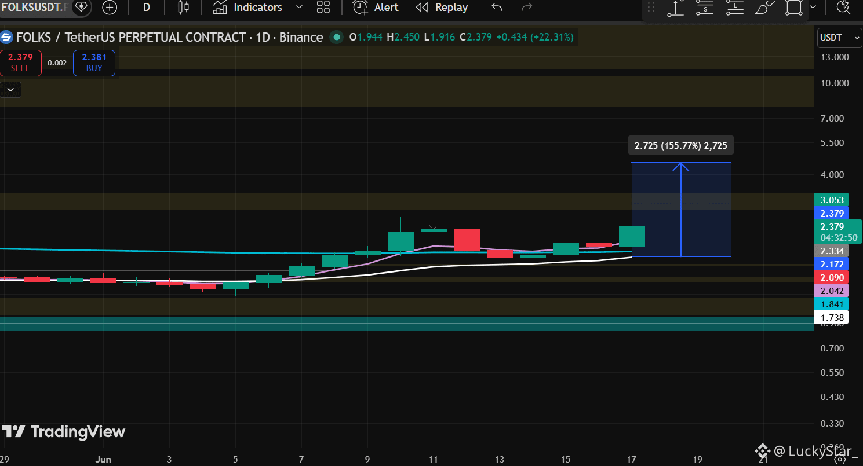This screenshot has width=863, height=466.
Task: Redo the last chart action
Action: [527, 8]
